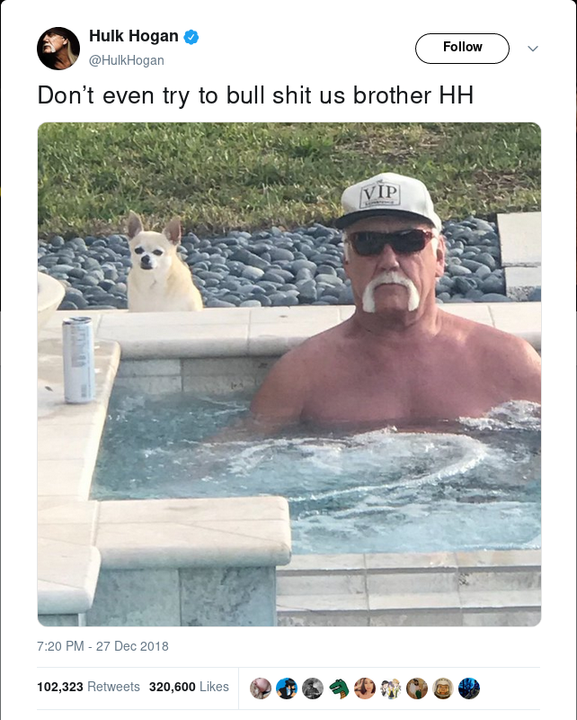Open the woman selfie liker avatar

365,688
